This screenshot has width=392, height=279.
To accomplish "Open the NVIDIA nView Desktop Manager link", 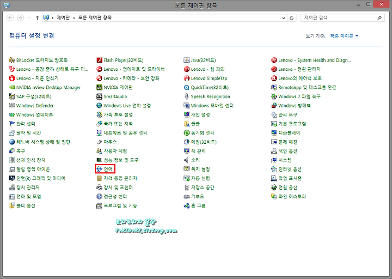I will 48,87.
